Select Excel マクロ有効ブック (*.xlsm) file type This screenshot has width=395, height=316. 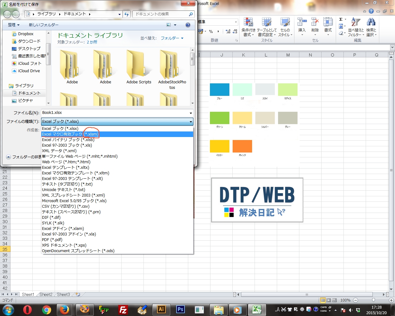tap(117, 134)
